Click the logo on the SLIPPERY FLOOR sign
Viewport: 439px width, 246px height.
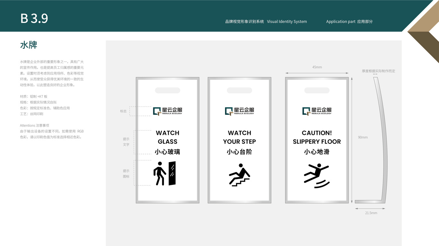point(317,111)
